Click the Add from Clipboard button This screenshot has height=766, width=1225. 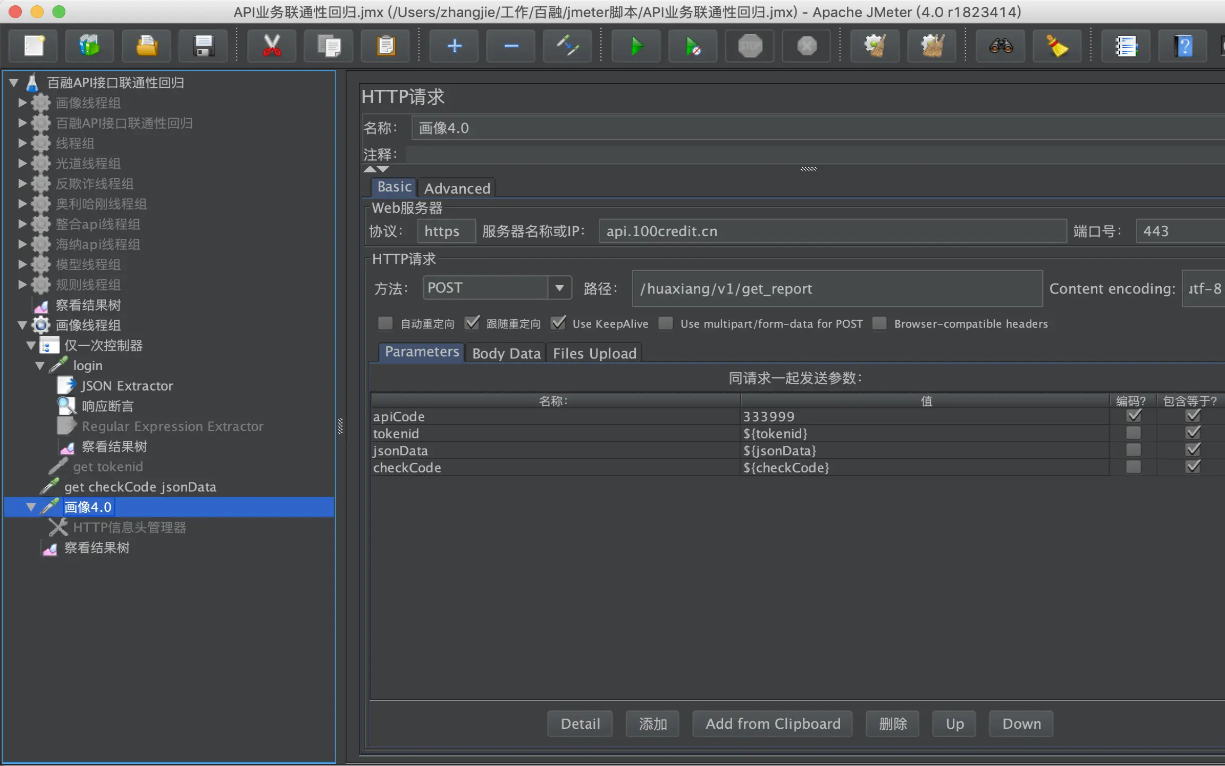773,723
